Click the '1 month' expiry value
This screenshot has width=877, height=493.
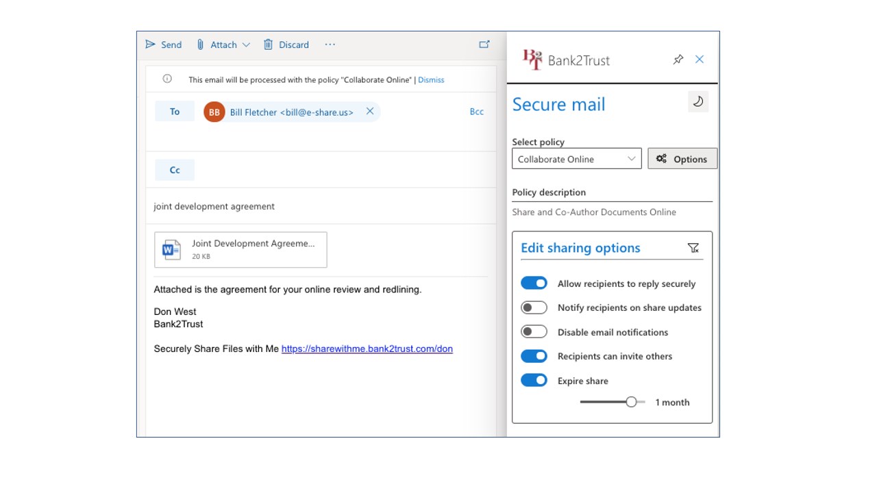pyautogui.click(x=672, y=402)
